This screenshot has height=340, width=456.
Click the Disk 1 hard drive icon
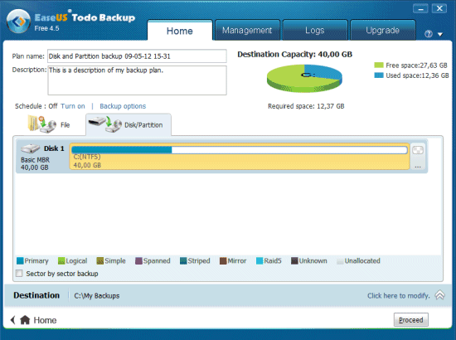pos(30,148)
